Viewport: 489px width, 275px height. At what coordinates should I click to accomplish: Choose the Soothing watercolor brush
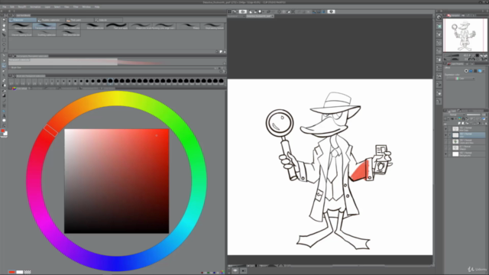pyautogui.click(x=44, y=33)
